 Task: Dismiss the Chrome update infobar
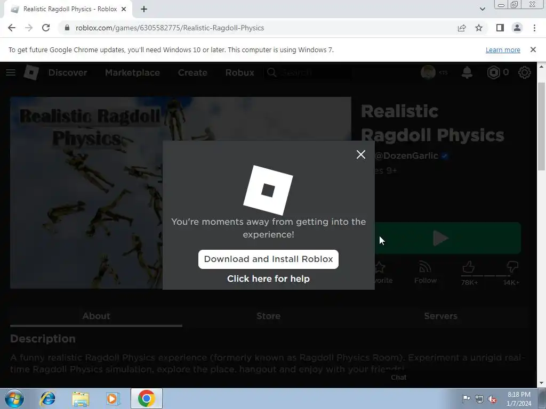tap(533, 50)
